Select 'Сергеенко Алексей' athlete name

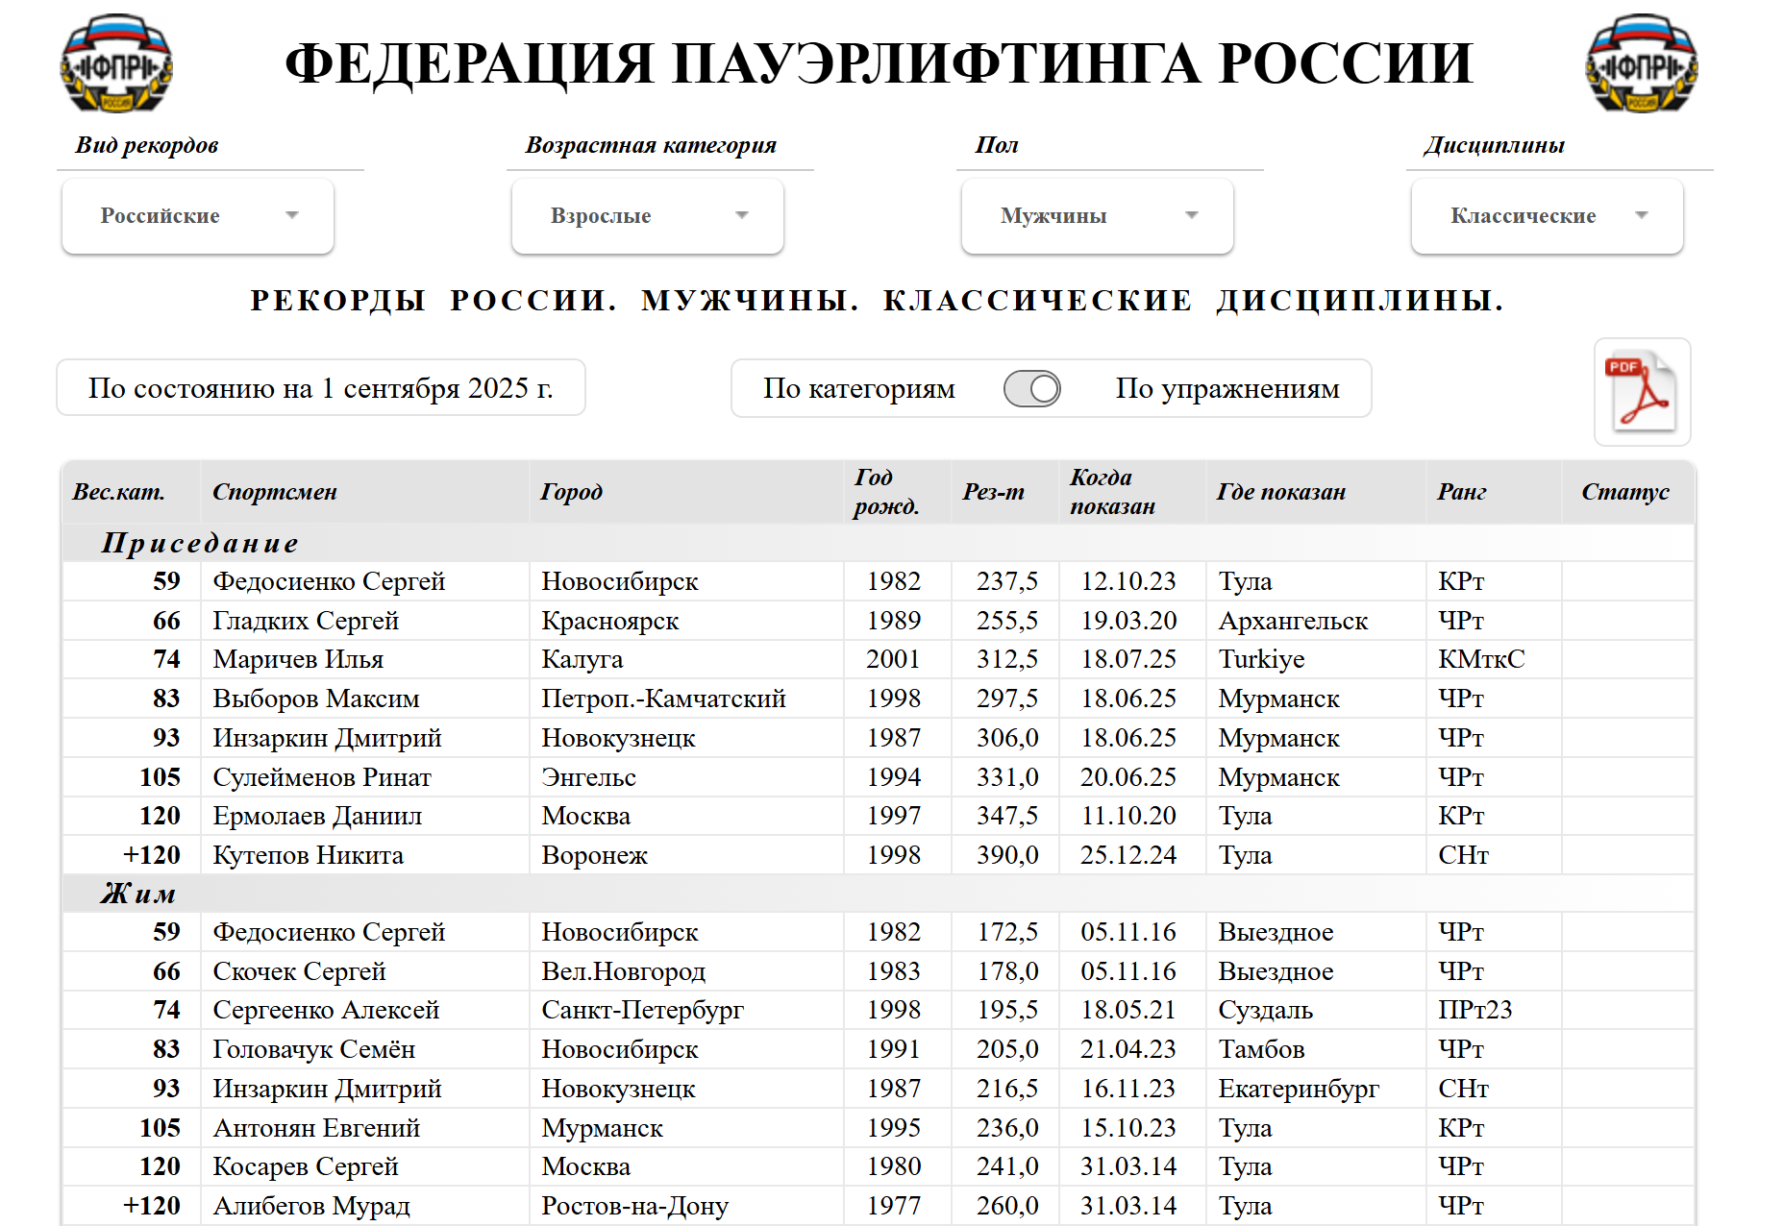[326, 1010]
